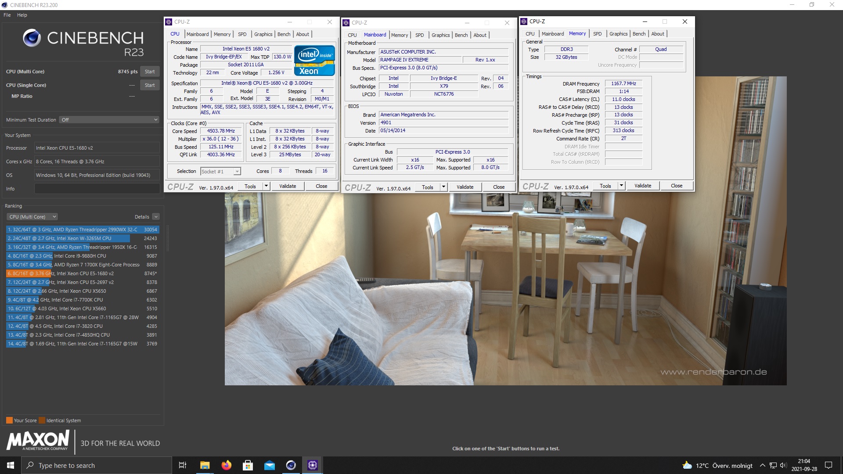Open the Windows Start menu
This screenshot has height=474, width=843.
(x=11, y=465)
